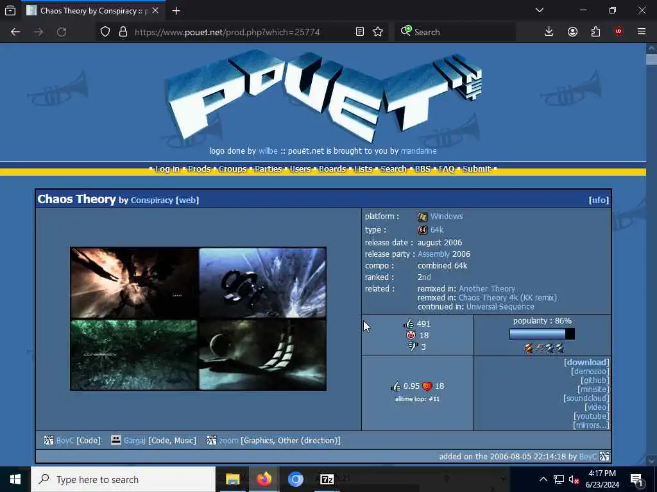Open a new browser tab
The width and height of the screenshot is (657, 492).
pos(176,11)
